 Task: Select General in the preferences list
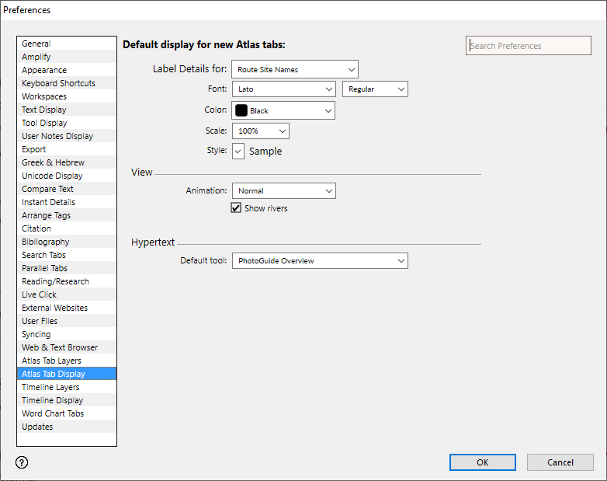coord(36,44)
